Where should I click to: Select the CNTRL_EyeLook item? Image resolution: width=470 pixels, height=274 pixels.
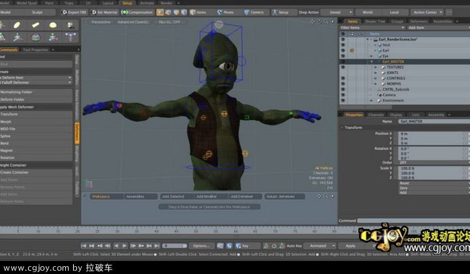pos(396,89)
